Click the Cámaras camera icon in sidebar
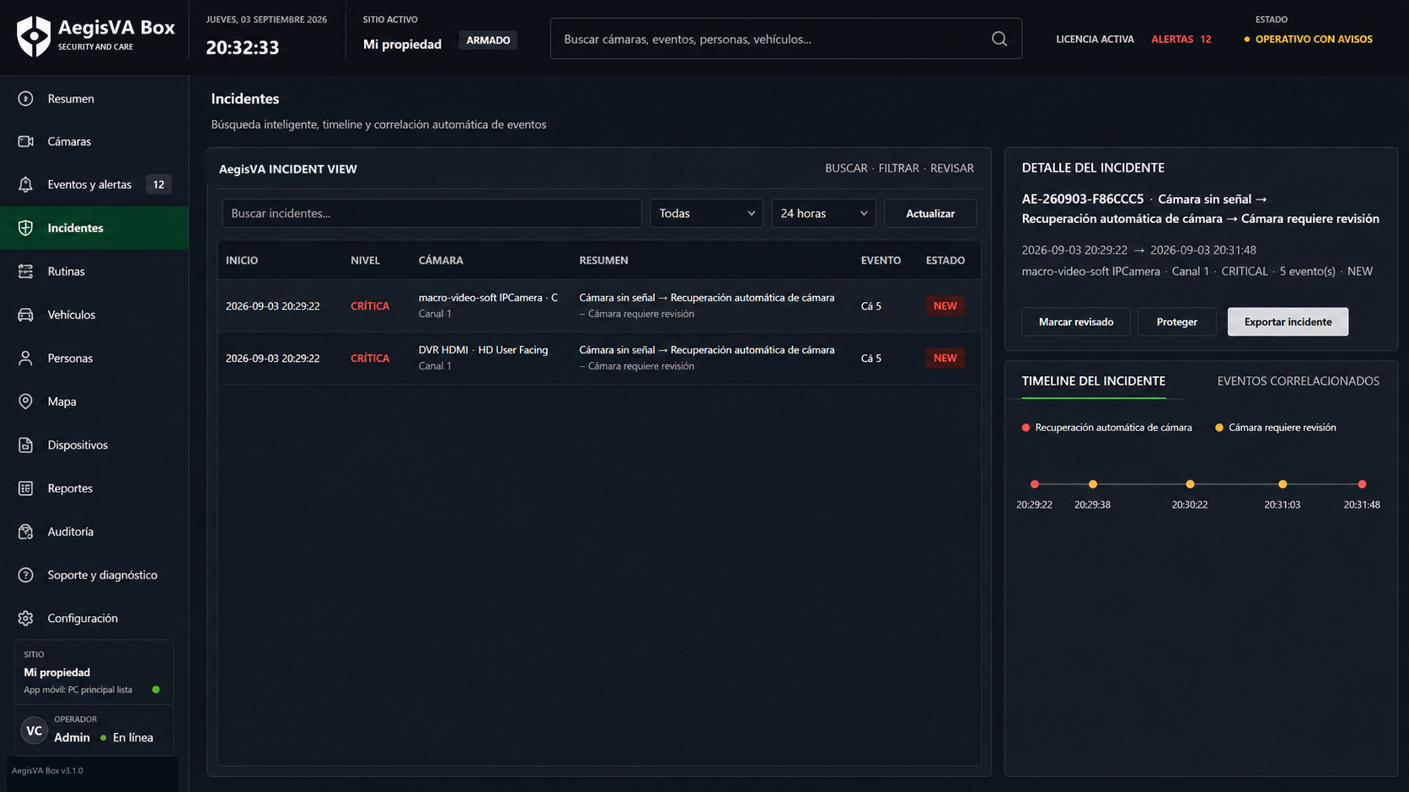The image size is (1409, 792). click(x=25, y=141)
